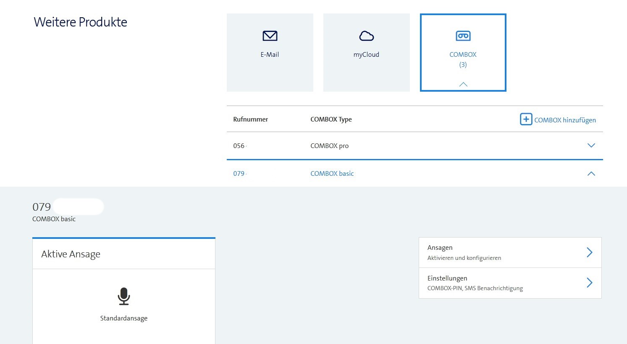This screenshot has height=344, width=627.
Task: Click the 079 phone number in list
Action: click(x=239, y=174)
